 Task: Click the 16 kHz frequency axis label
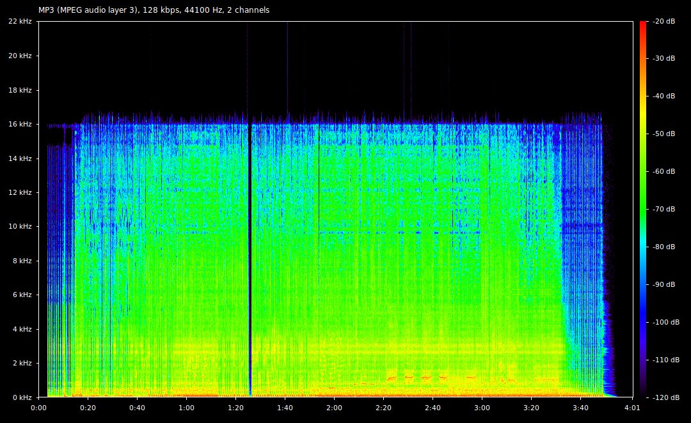pos(20,124)
